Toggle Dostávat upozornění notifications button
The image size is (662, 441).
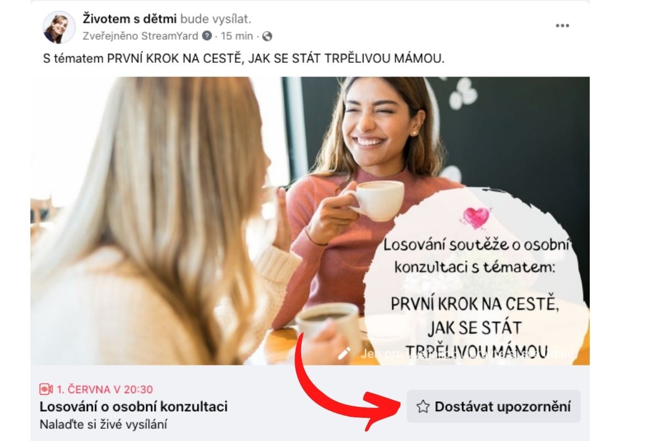point(494,407)
